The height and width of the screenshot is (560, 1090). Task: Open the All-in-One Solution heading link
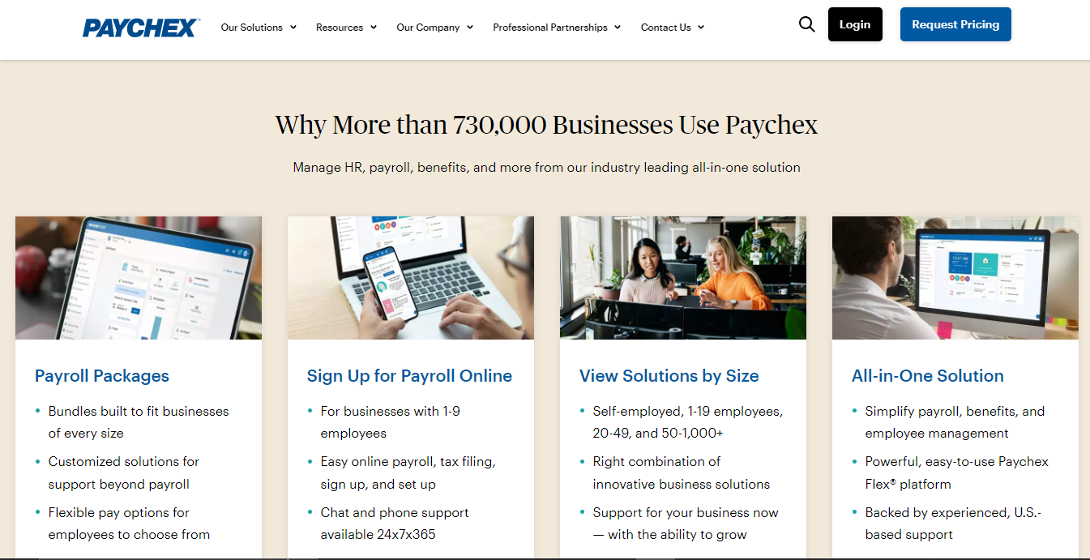(928, 376)
